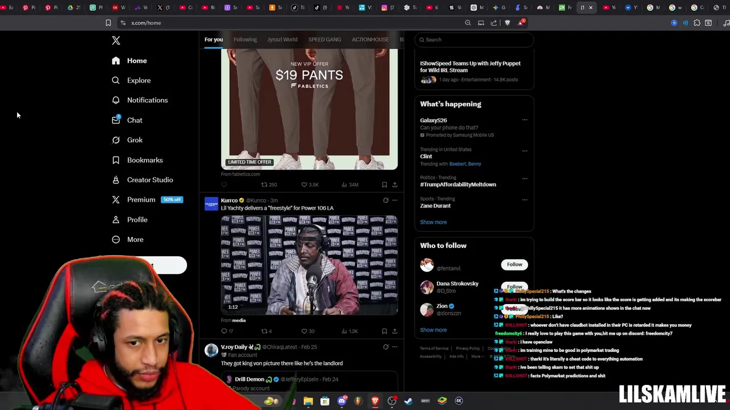Open Premium with the 50% off badge
730x410 pixels.
pos(147,200)
